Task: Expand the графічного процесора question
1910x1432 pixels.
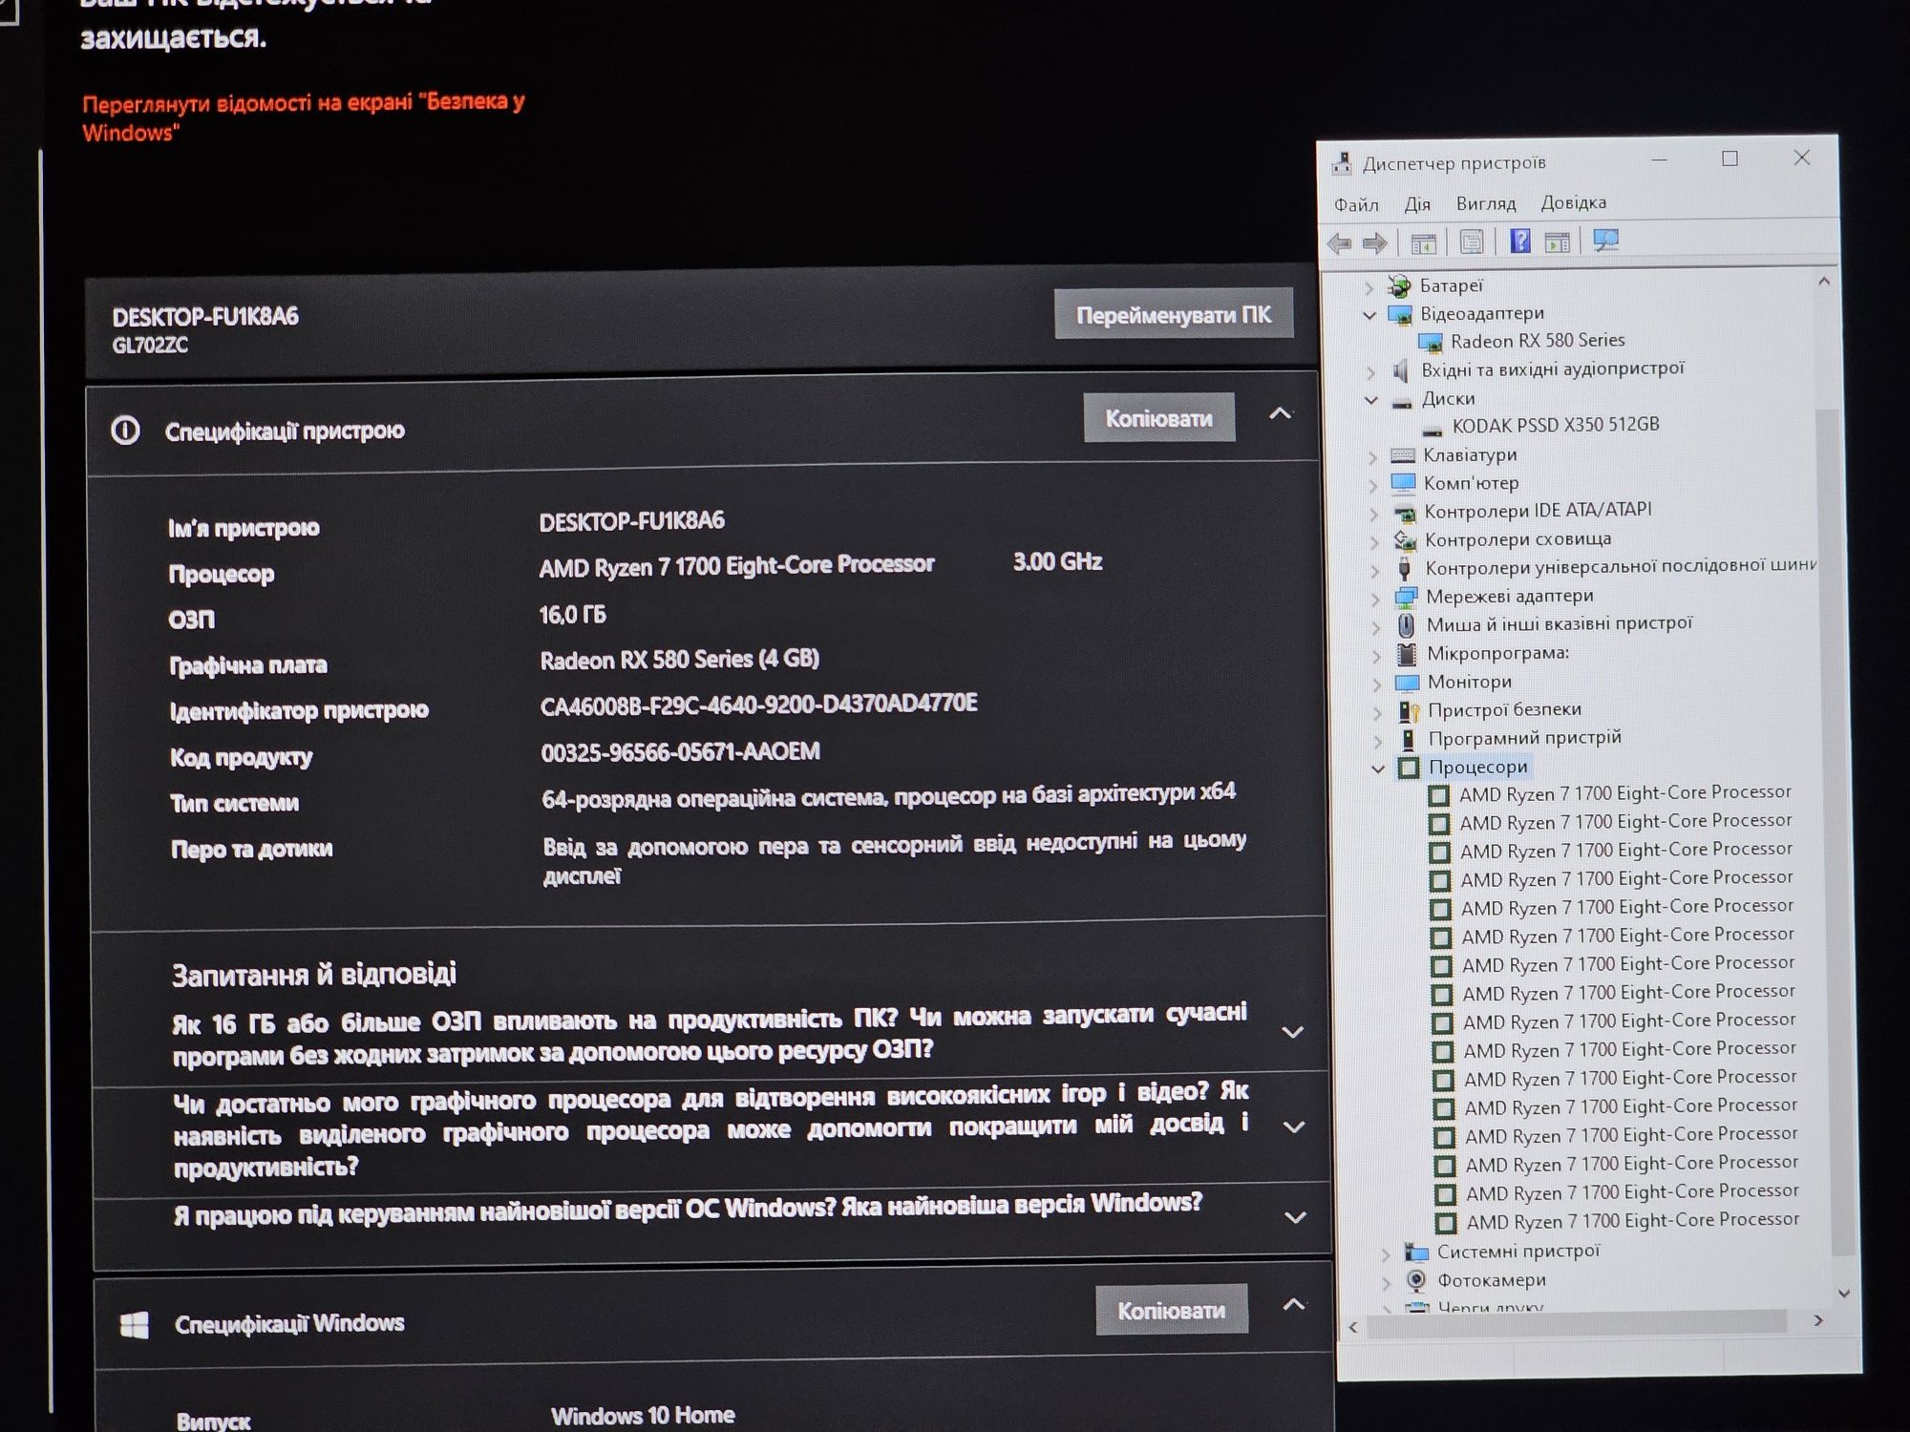Action: [1294, 1127]
